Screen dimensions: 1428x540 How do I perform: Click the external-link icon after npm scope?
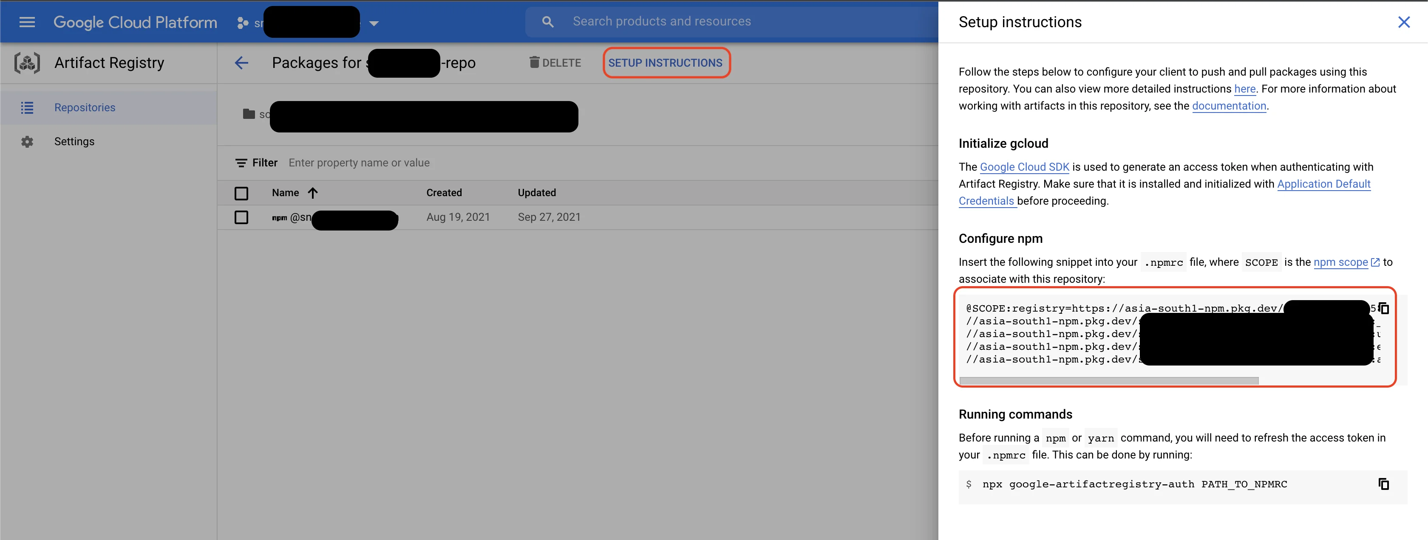click(x=1375, y=262)
